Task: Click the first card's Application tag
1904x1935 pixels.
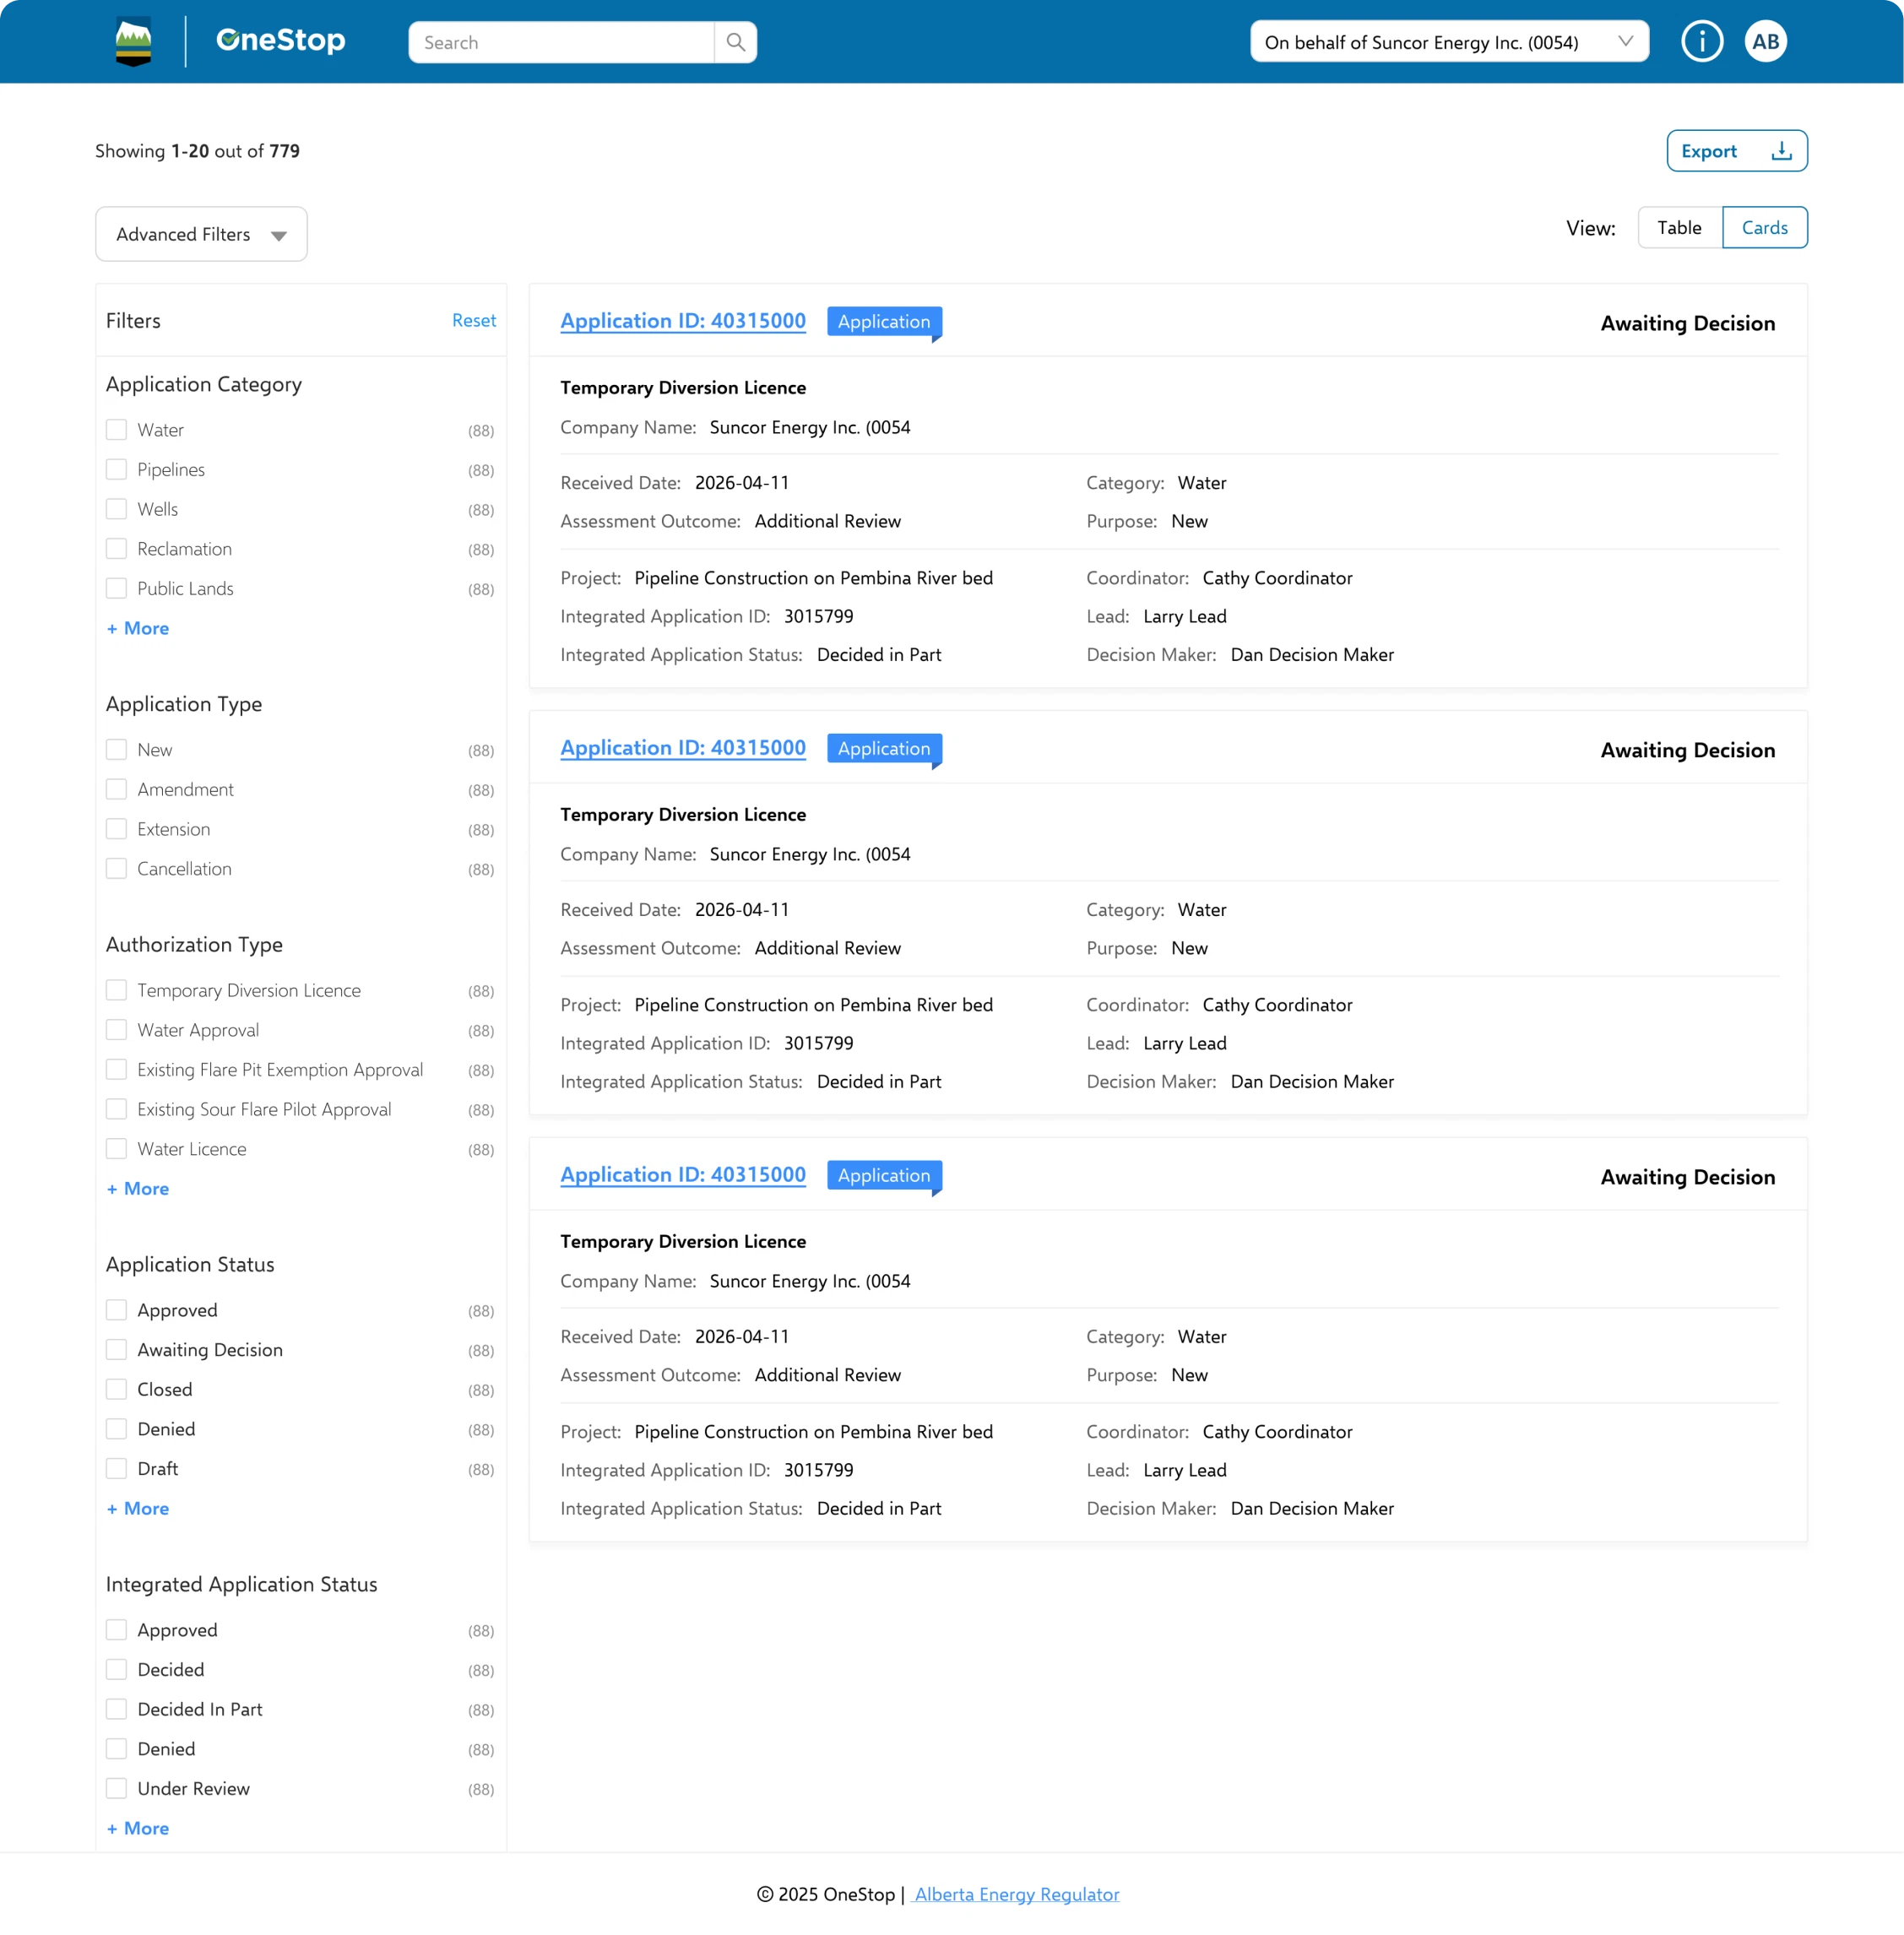Action: coord(884,322)
